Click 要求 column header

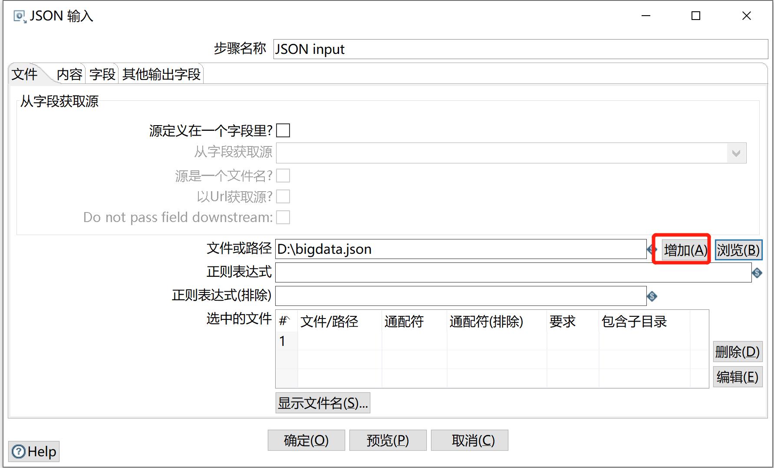pyautogui.click(x=573, y=322)
